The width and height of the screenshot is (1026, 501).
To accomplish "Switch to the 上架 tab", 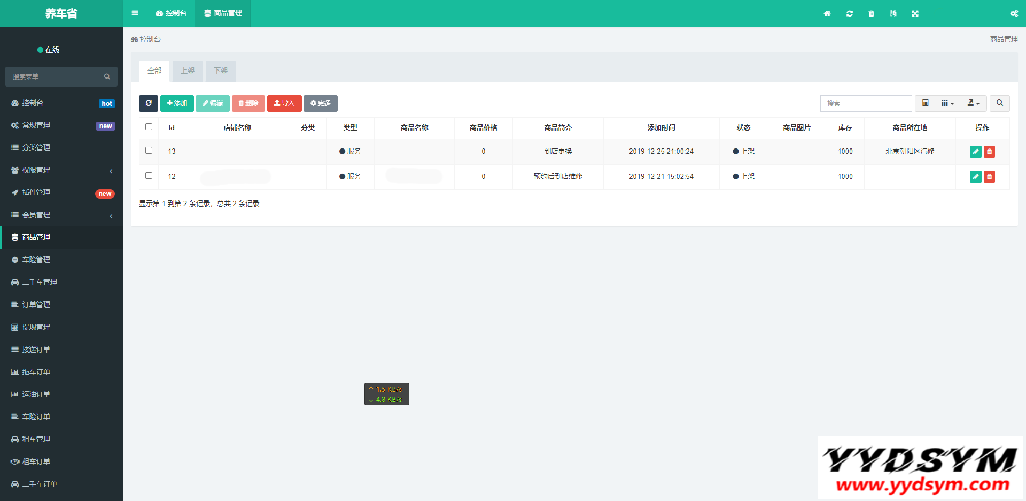I will tap(188, 71).
